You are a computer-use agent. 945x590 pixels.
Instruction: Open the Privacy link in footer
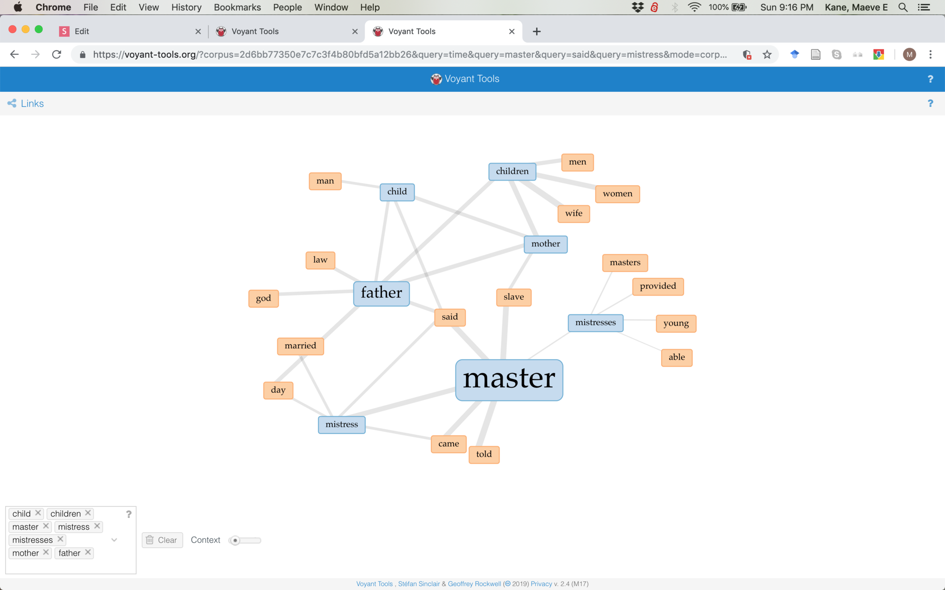[x=541, y=584]
